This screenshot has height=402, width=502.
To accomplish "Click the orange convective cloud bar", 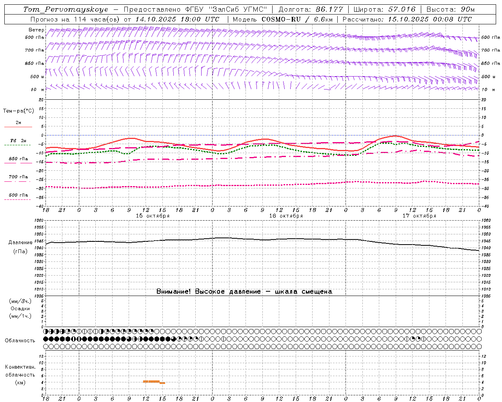I will [154, 382].
